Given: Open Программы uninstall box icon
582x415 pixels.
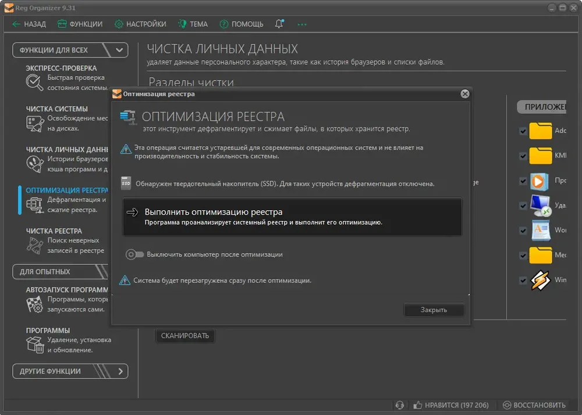Looking at the screenshot, I should pyautogui.click(x=34, y=345).
